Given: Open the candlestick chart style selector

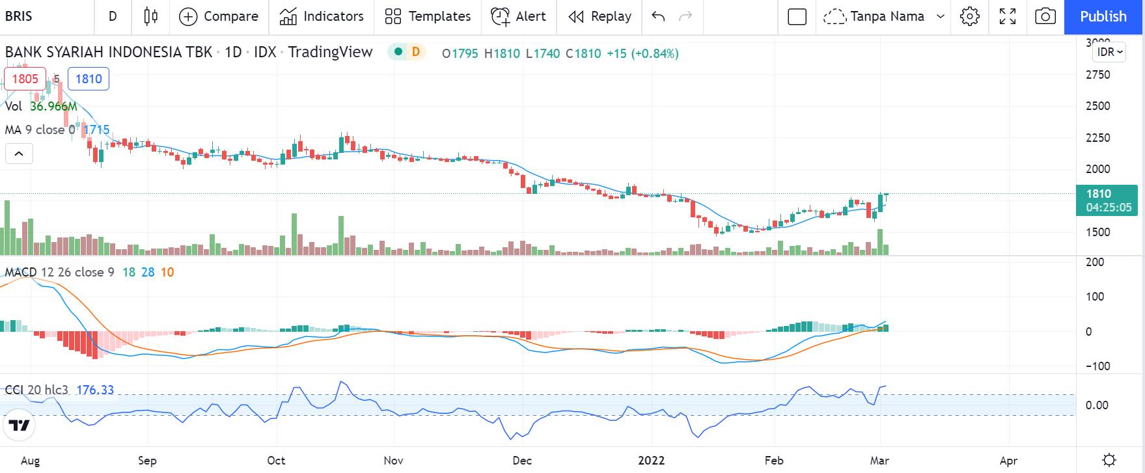Looking at the screenshot, I should point(150,16).
